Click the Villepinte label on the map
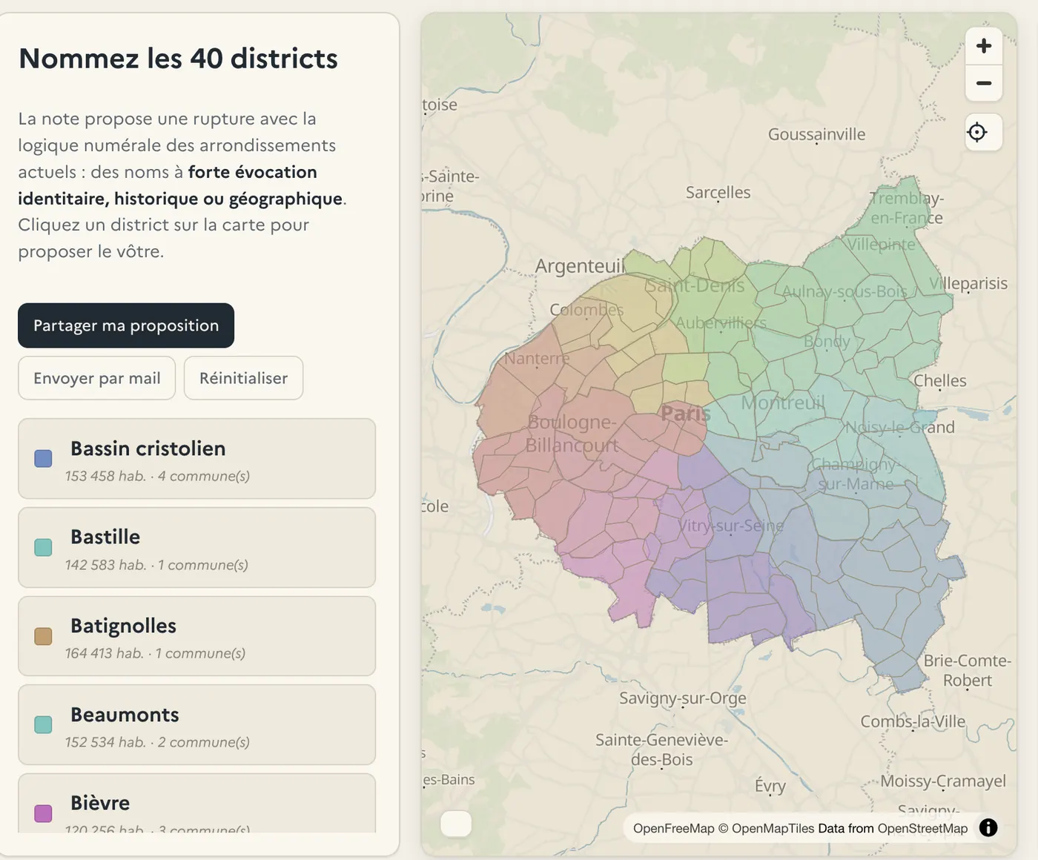 coord(881,245)
